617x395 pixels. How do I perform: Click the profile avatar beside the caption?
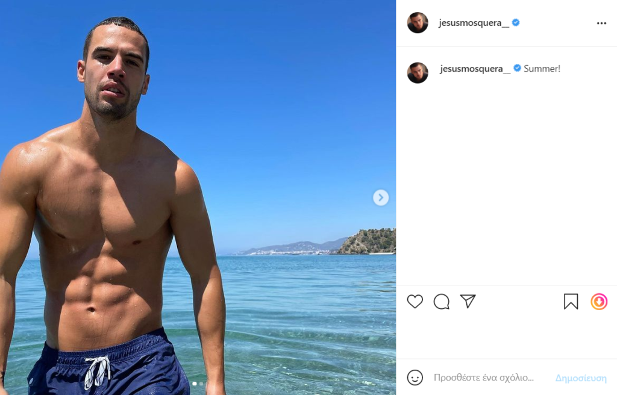click(x=418, y=72)
